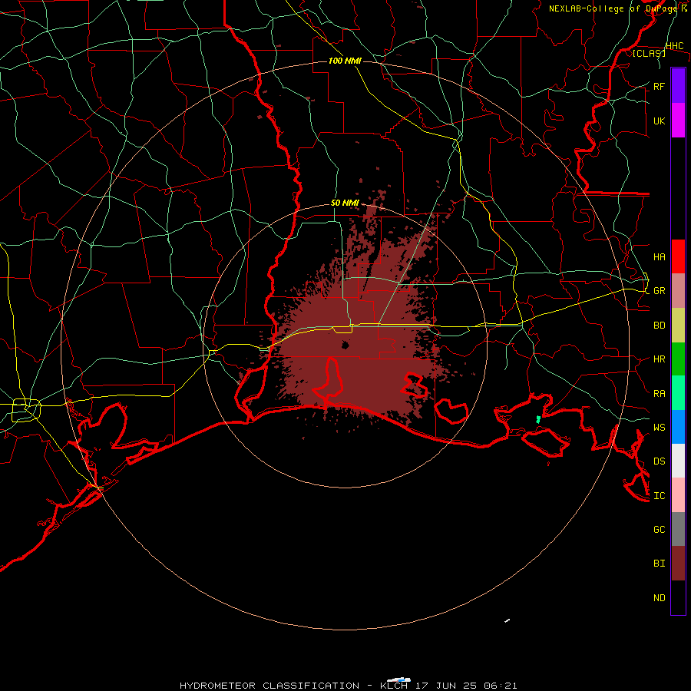Pick the mint green RA legend swatch
Image resolution: width=691 pixels, height=691 pixels.
[x=678, y=393]
